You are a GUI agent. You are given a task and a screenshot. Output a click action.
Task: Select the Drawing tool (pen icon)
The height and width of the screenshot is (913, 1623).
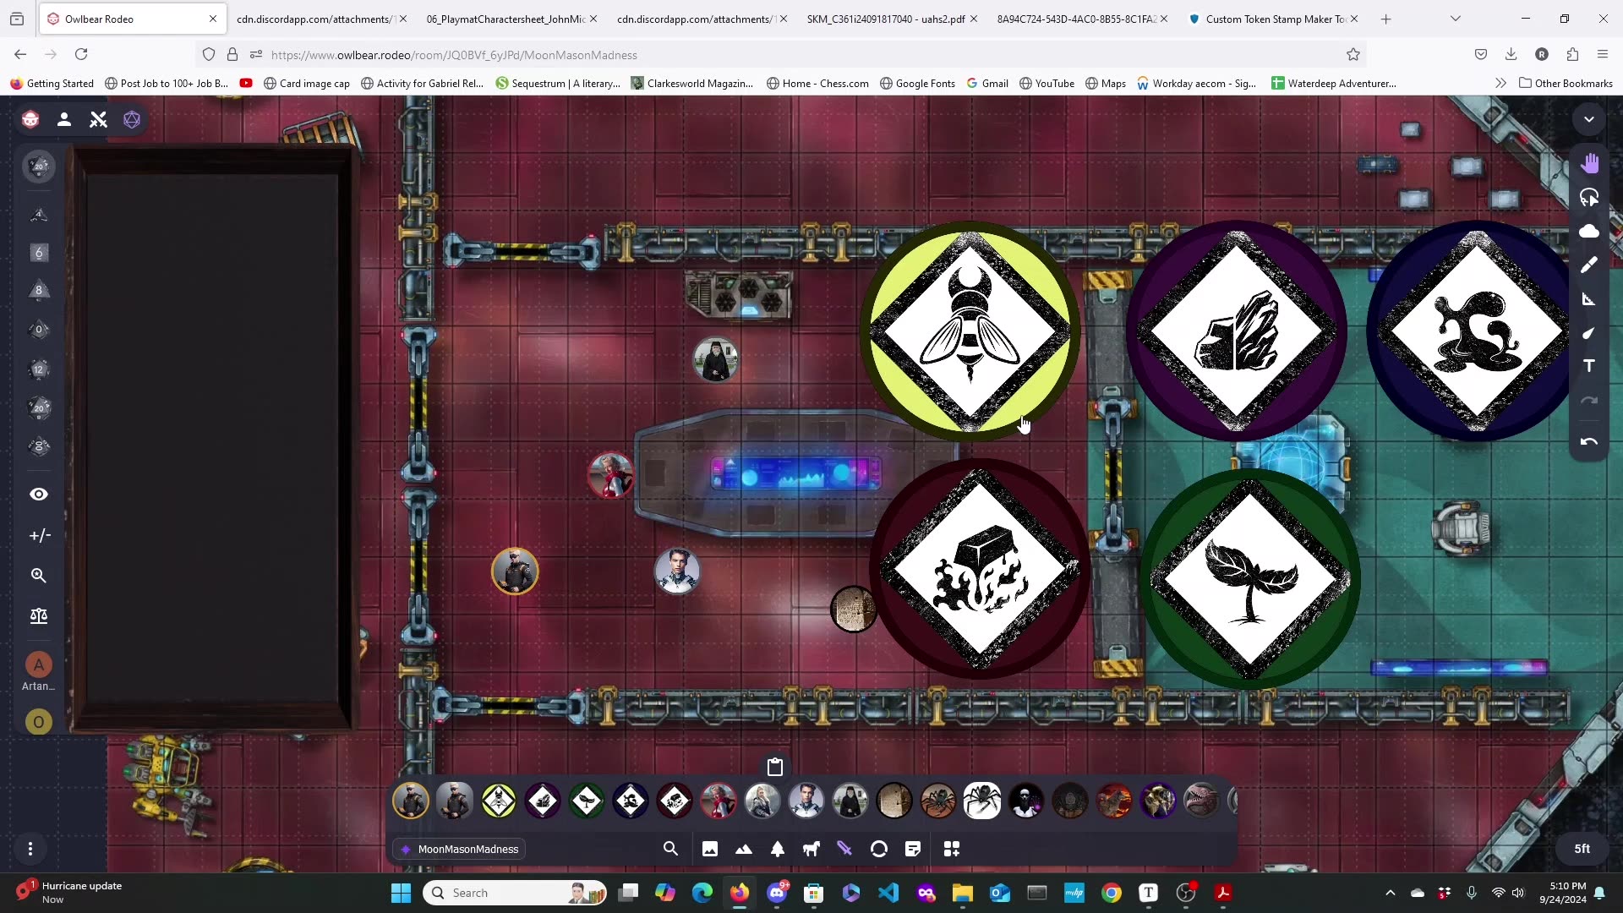(1590, 265)
